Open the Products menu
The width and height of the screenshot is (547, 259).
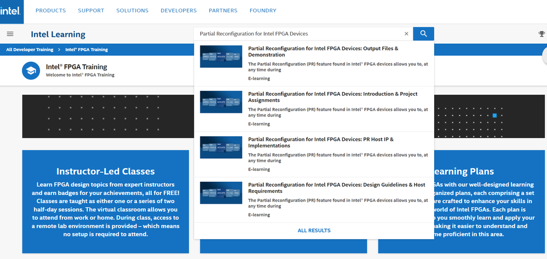(50, 10)
